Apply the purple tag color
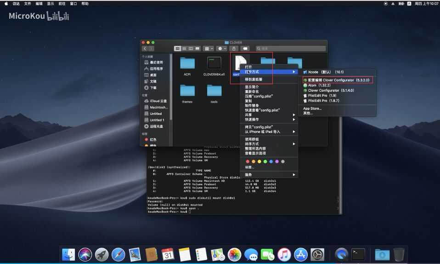The width and height of the screenshot is (440, 264). tap(277, 161)
